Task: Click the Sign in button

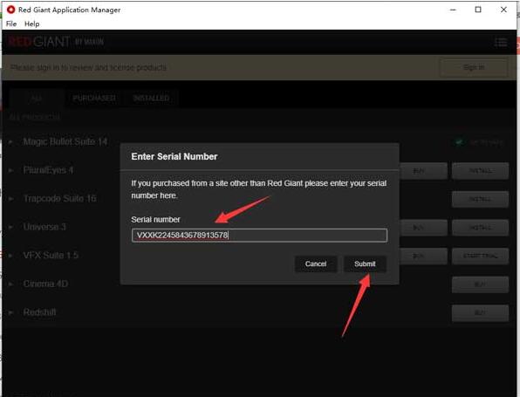Action: tap(474, 68)
